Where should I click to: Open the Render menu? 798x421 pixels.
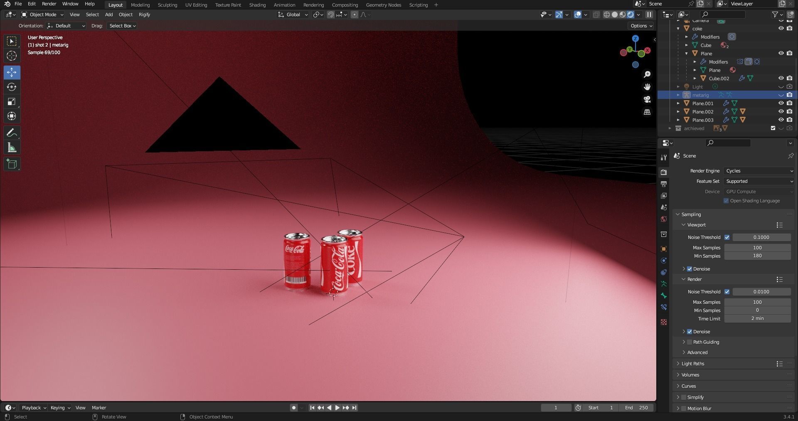click(49, 4)
